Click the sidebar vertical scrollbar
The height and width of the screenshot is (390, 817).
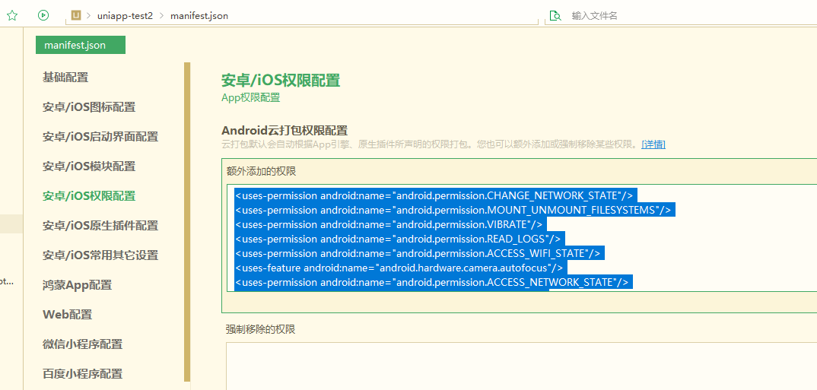(x=187, y=222)
